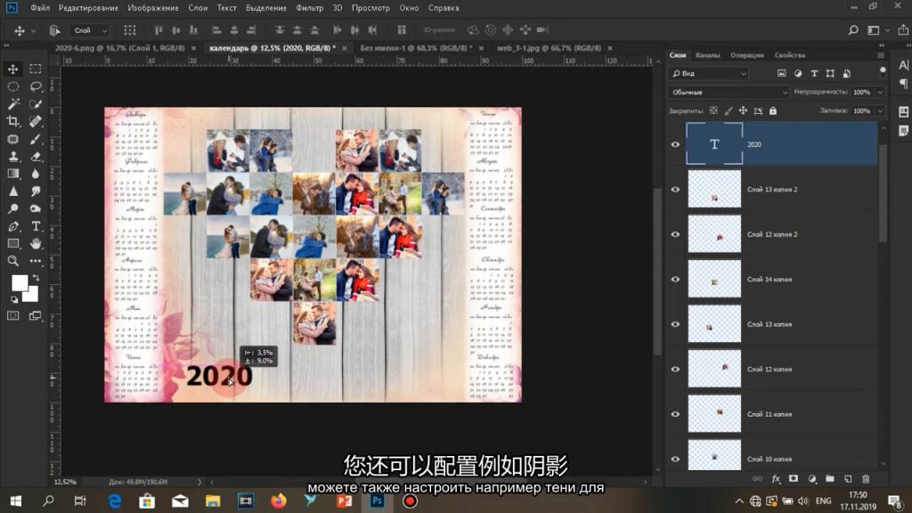Open Microsoft Edge from taskbar

click(115, 501)
